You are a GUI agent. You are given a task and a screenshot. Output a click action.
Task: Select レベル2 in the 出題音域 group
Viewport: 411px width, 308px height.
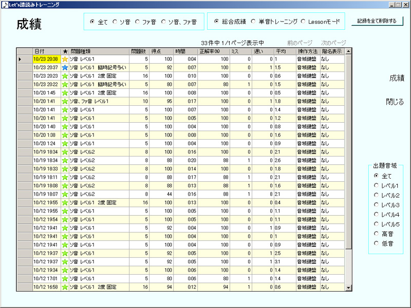tap(376, 195)
